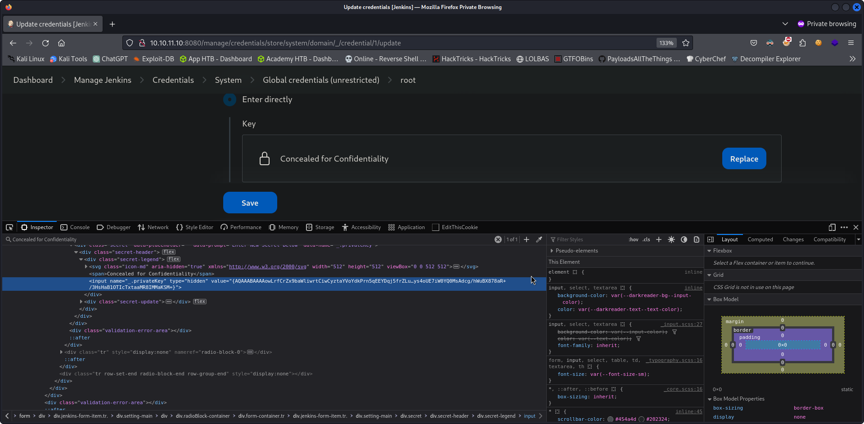
Task: Collapse the secret-header div node
Action: click(76, 252)
